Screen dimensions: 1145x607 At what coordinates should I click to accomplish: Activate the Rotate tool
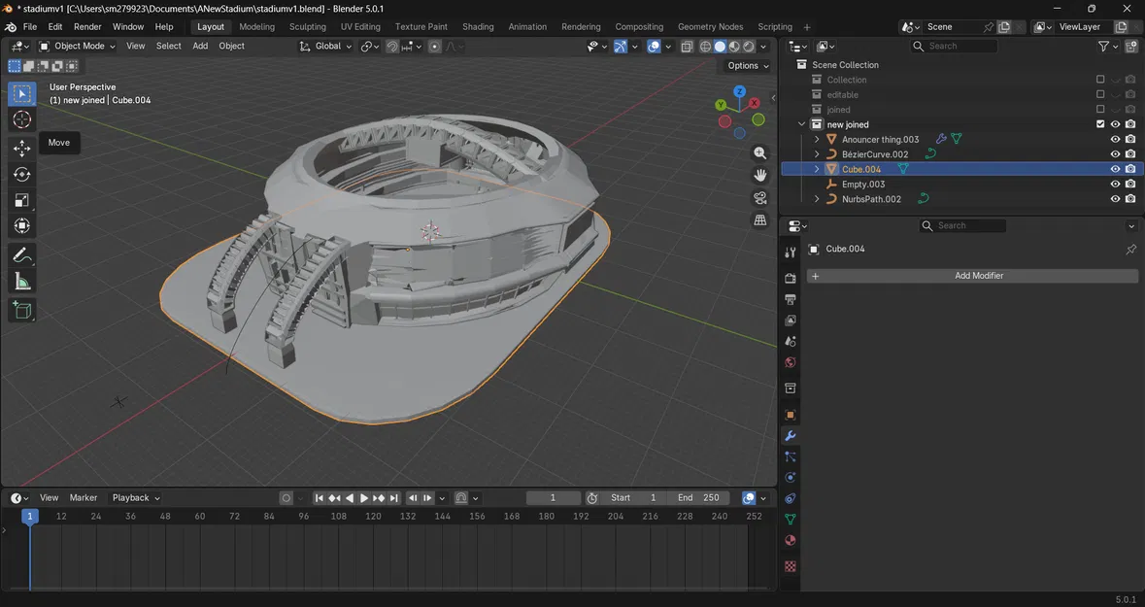point(22,174)
